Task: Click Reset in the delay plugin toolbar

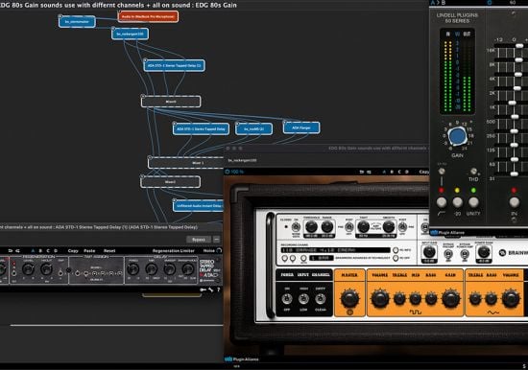Action: pos(109,251)
